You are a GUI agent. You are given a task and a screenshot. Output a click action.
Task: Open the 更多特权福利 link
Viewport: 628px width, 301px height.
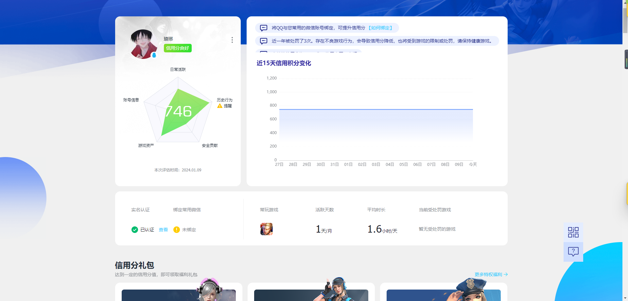(491, 274)
